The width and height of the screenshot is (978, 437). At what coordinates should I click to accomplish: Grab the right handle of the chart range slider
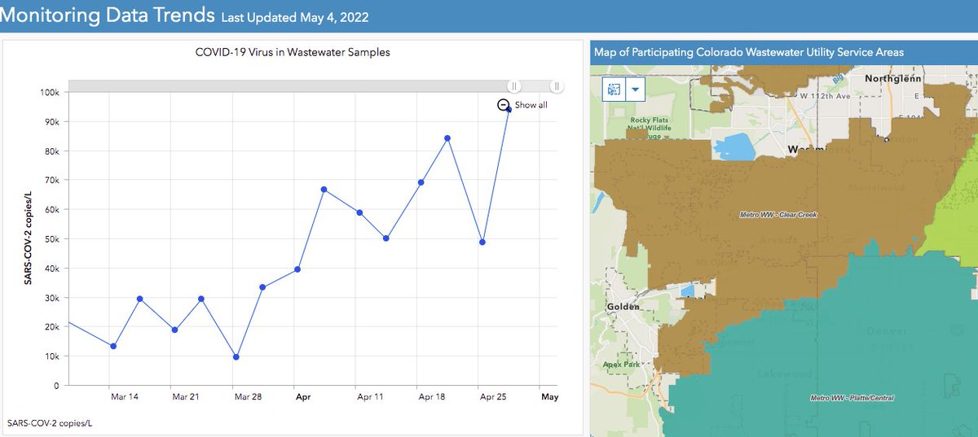tap(556, 85)
